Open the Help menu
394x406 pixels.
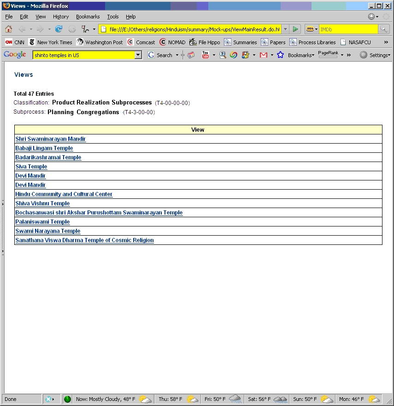coord(131,17)
